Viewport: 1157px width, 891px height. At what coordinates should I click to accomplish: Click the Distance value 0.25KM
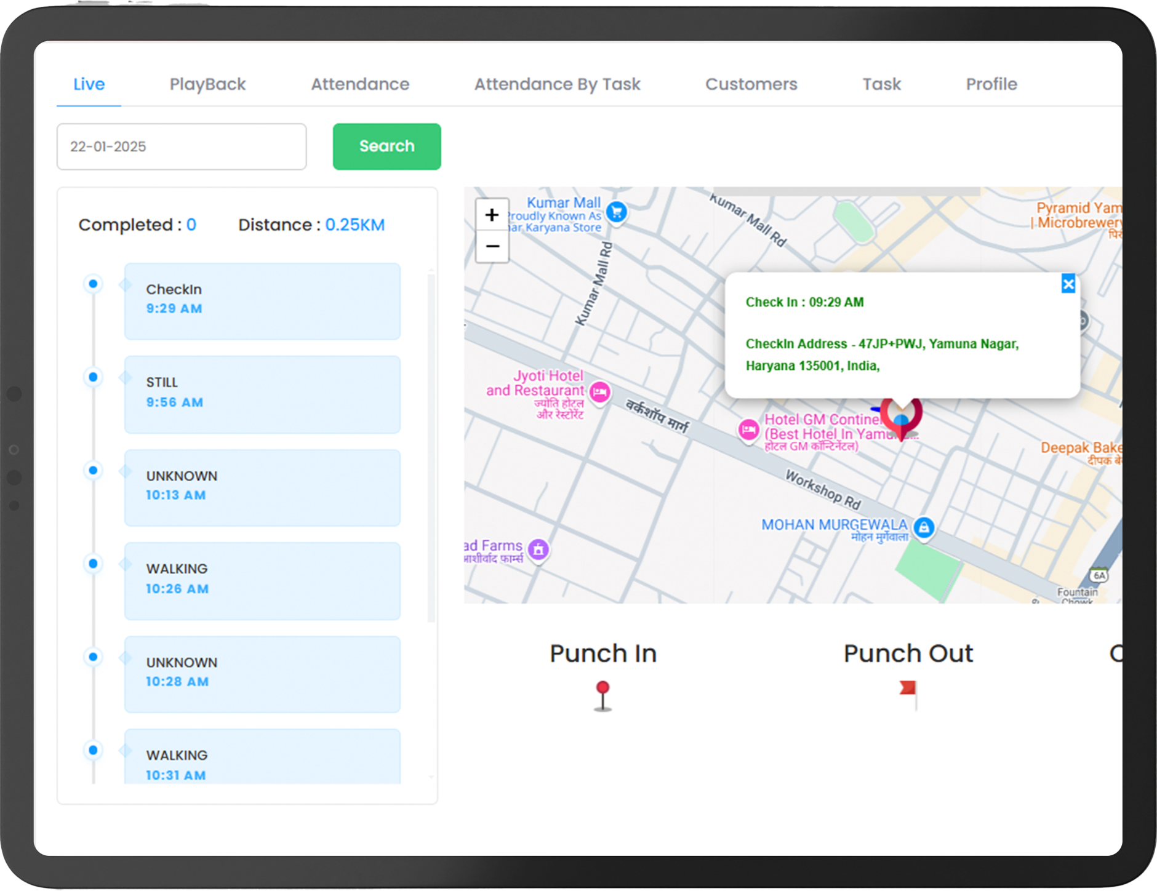click(355, 225)
